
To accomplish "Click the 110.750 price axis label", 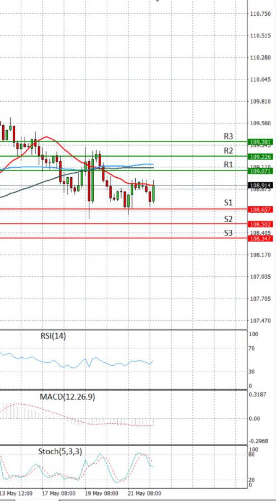I will [261, 14].
